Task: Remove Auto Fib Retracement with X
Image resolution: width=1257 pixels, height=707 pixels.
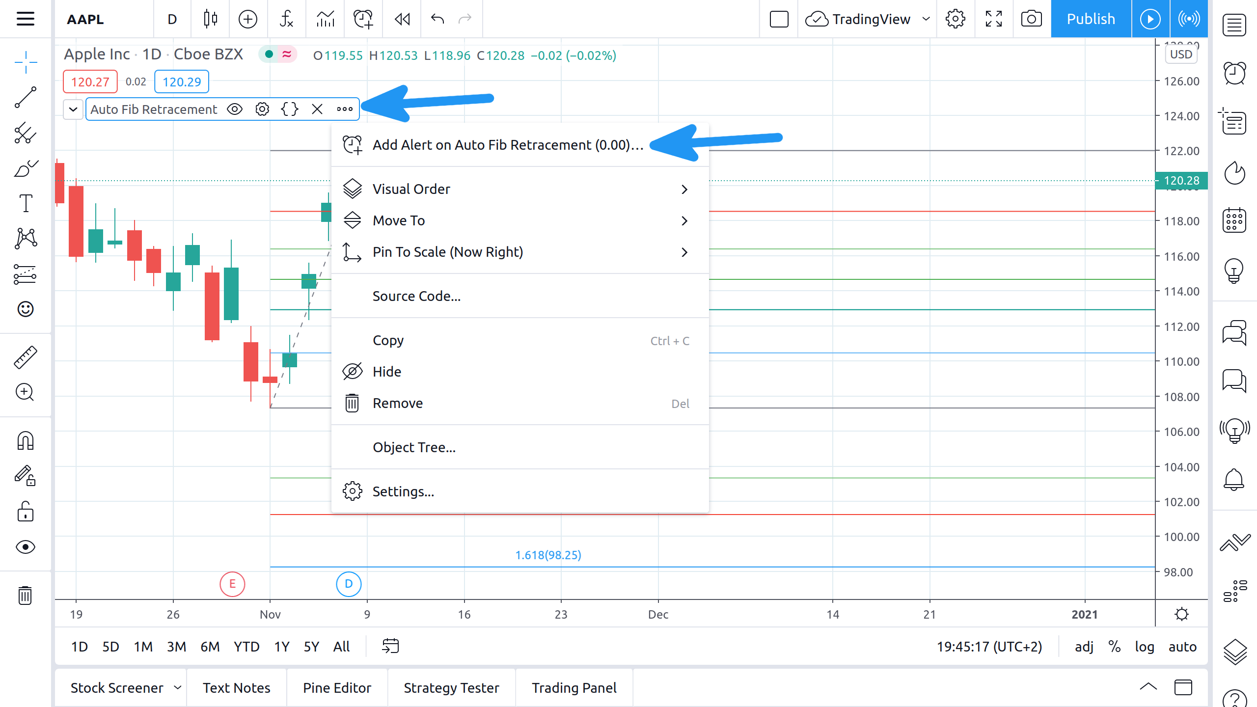Action: tap(317, 109)
